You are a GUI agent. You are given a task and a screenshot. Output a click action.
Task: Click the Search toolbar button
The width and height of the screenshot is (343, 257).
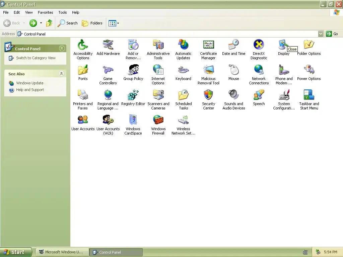coord(67,23)
